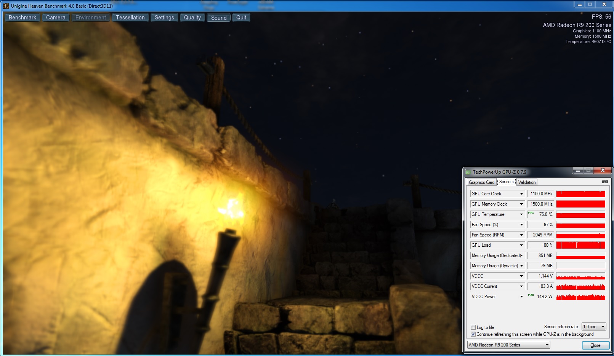Viewport: 614px width, 356px height.
Task: Enable the Log to file checkbox
Action: [x=473, y=327]
